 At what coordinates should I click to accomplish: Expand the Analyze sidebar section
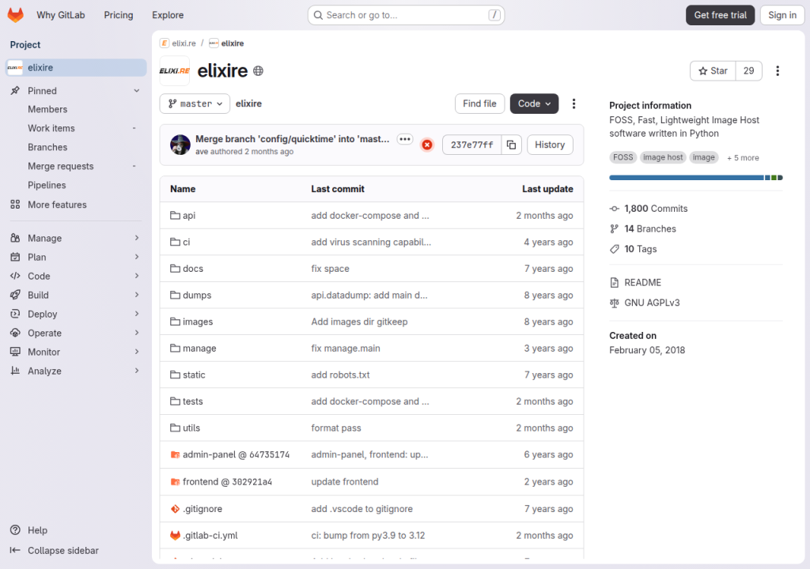(75, 371)
